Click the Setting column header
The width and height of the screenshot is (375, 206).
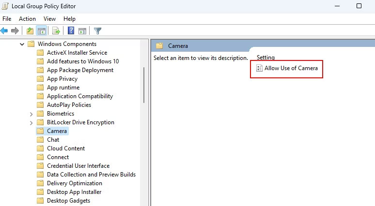point(266,58)
